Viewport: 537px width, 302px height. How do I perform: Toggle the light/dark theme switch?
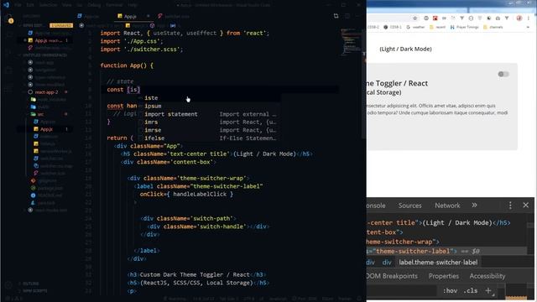(503, 74)
